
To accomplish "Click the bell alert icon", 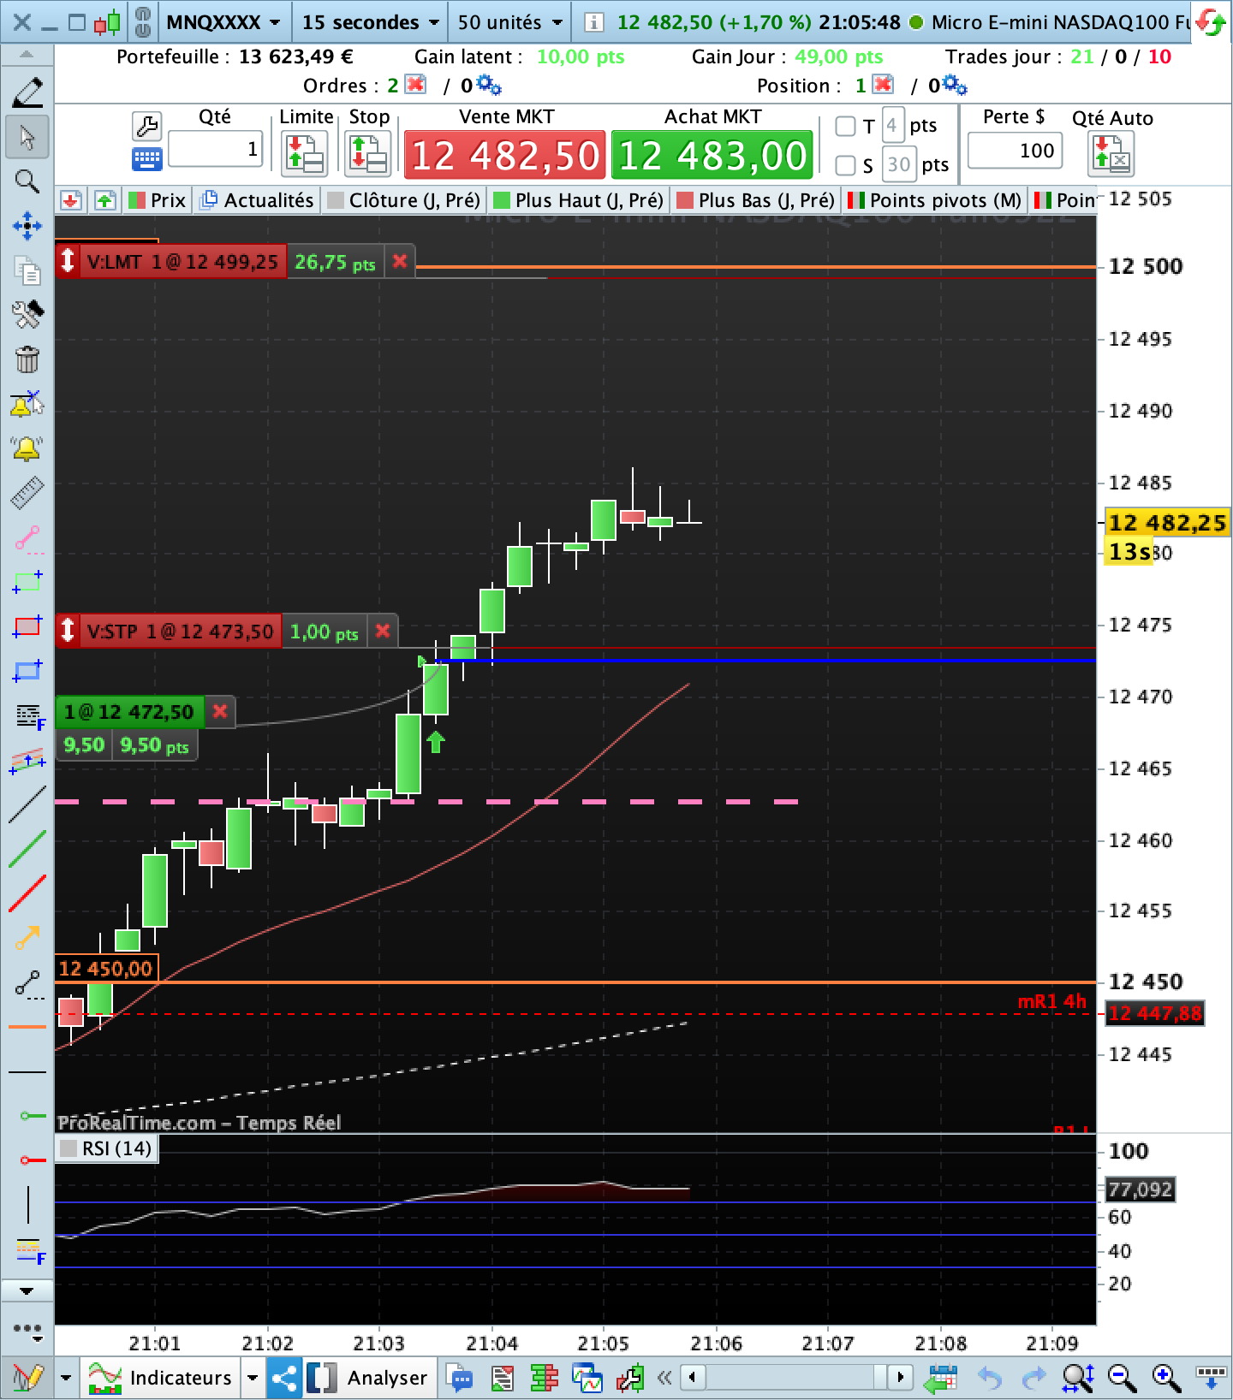I will point(27,448).
